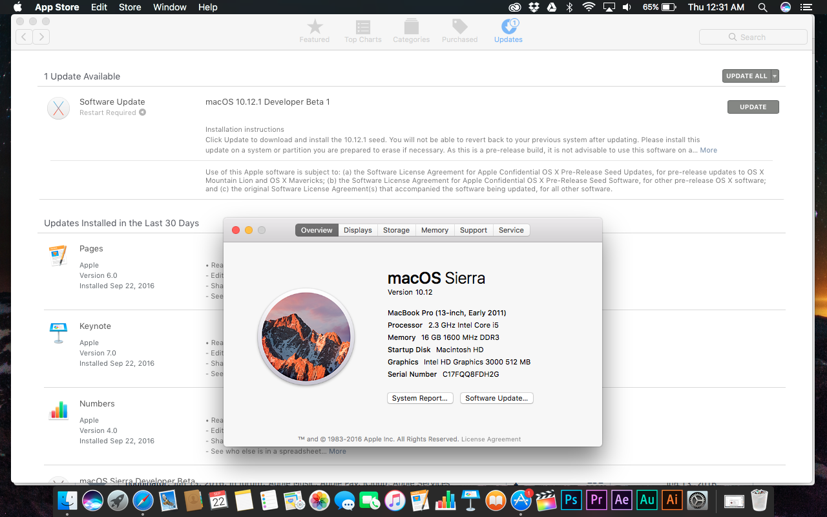Go forward with App Store forward arrow
The height and width of the screenshot is (517, 827).
coord(41,37)
